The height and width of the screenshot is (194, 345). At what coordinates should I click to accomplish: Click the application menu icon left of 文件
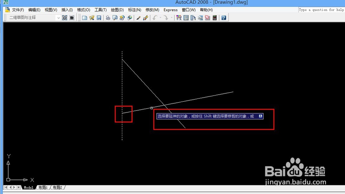(7, 10)
